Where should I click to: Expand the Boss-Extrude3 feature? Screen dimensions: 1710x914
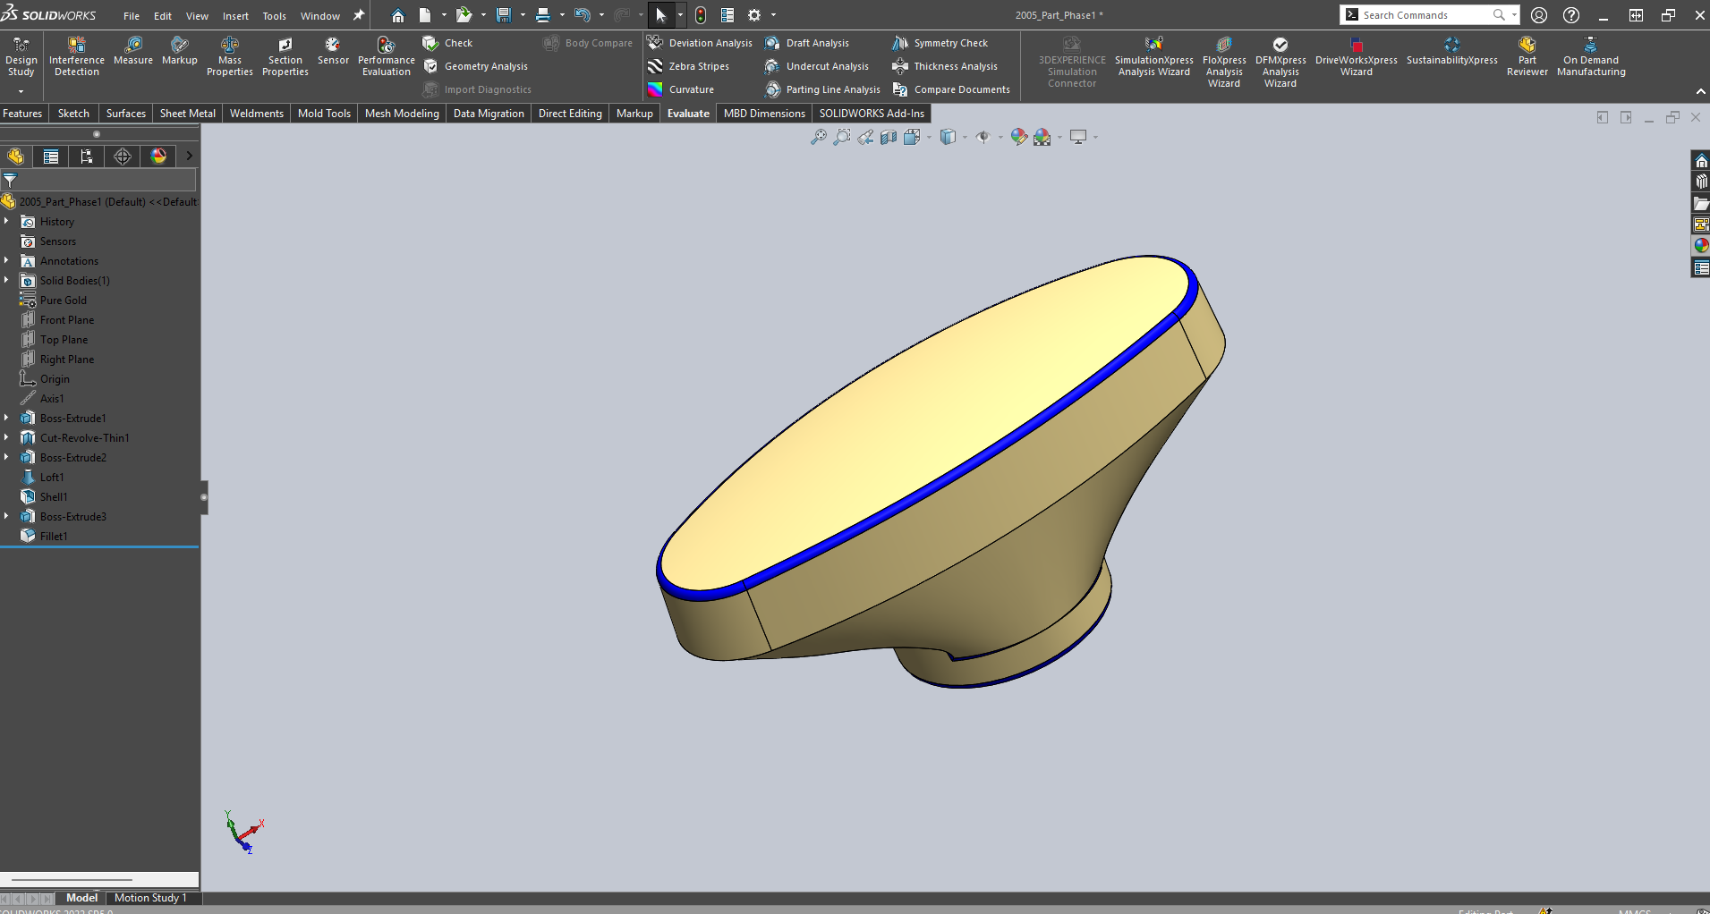pos(6,516)
